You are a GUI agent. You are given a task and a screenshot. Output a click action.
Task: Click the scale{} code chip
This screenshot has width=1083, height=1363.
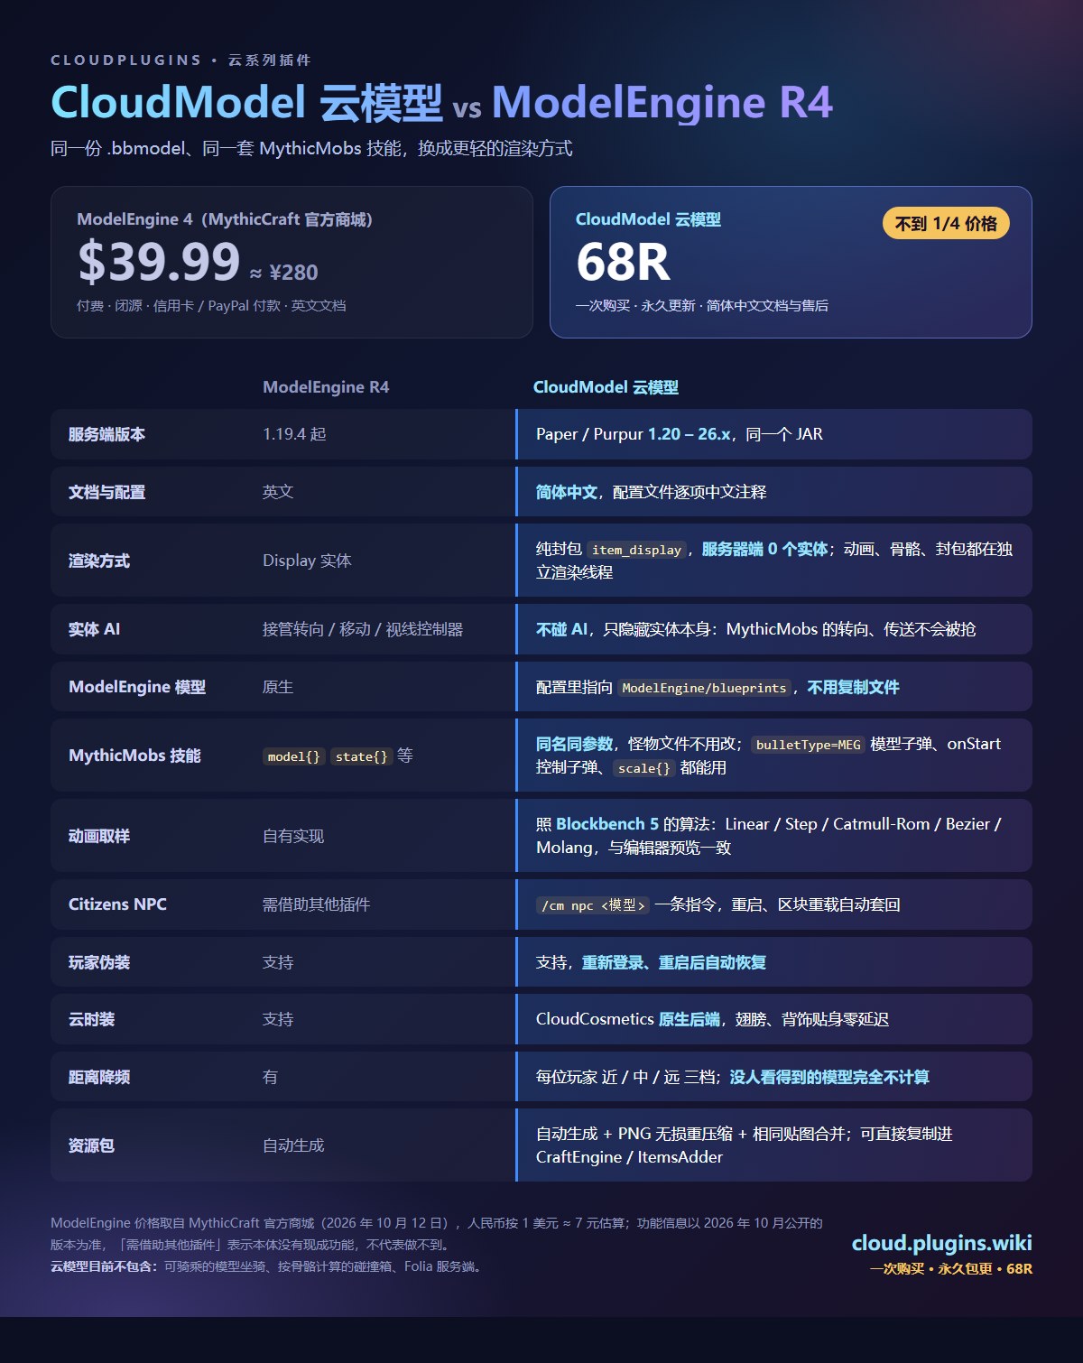pos(643,768)
